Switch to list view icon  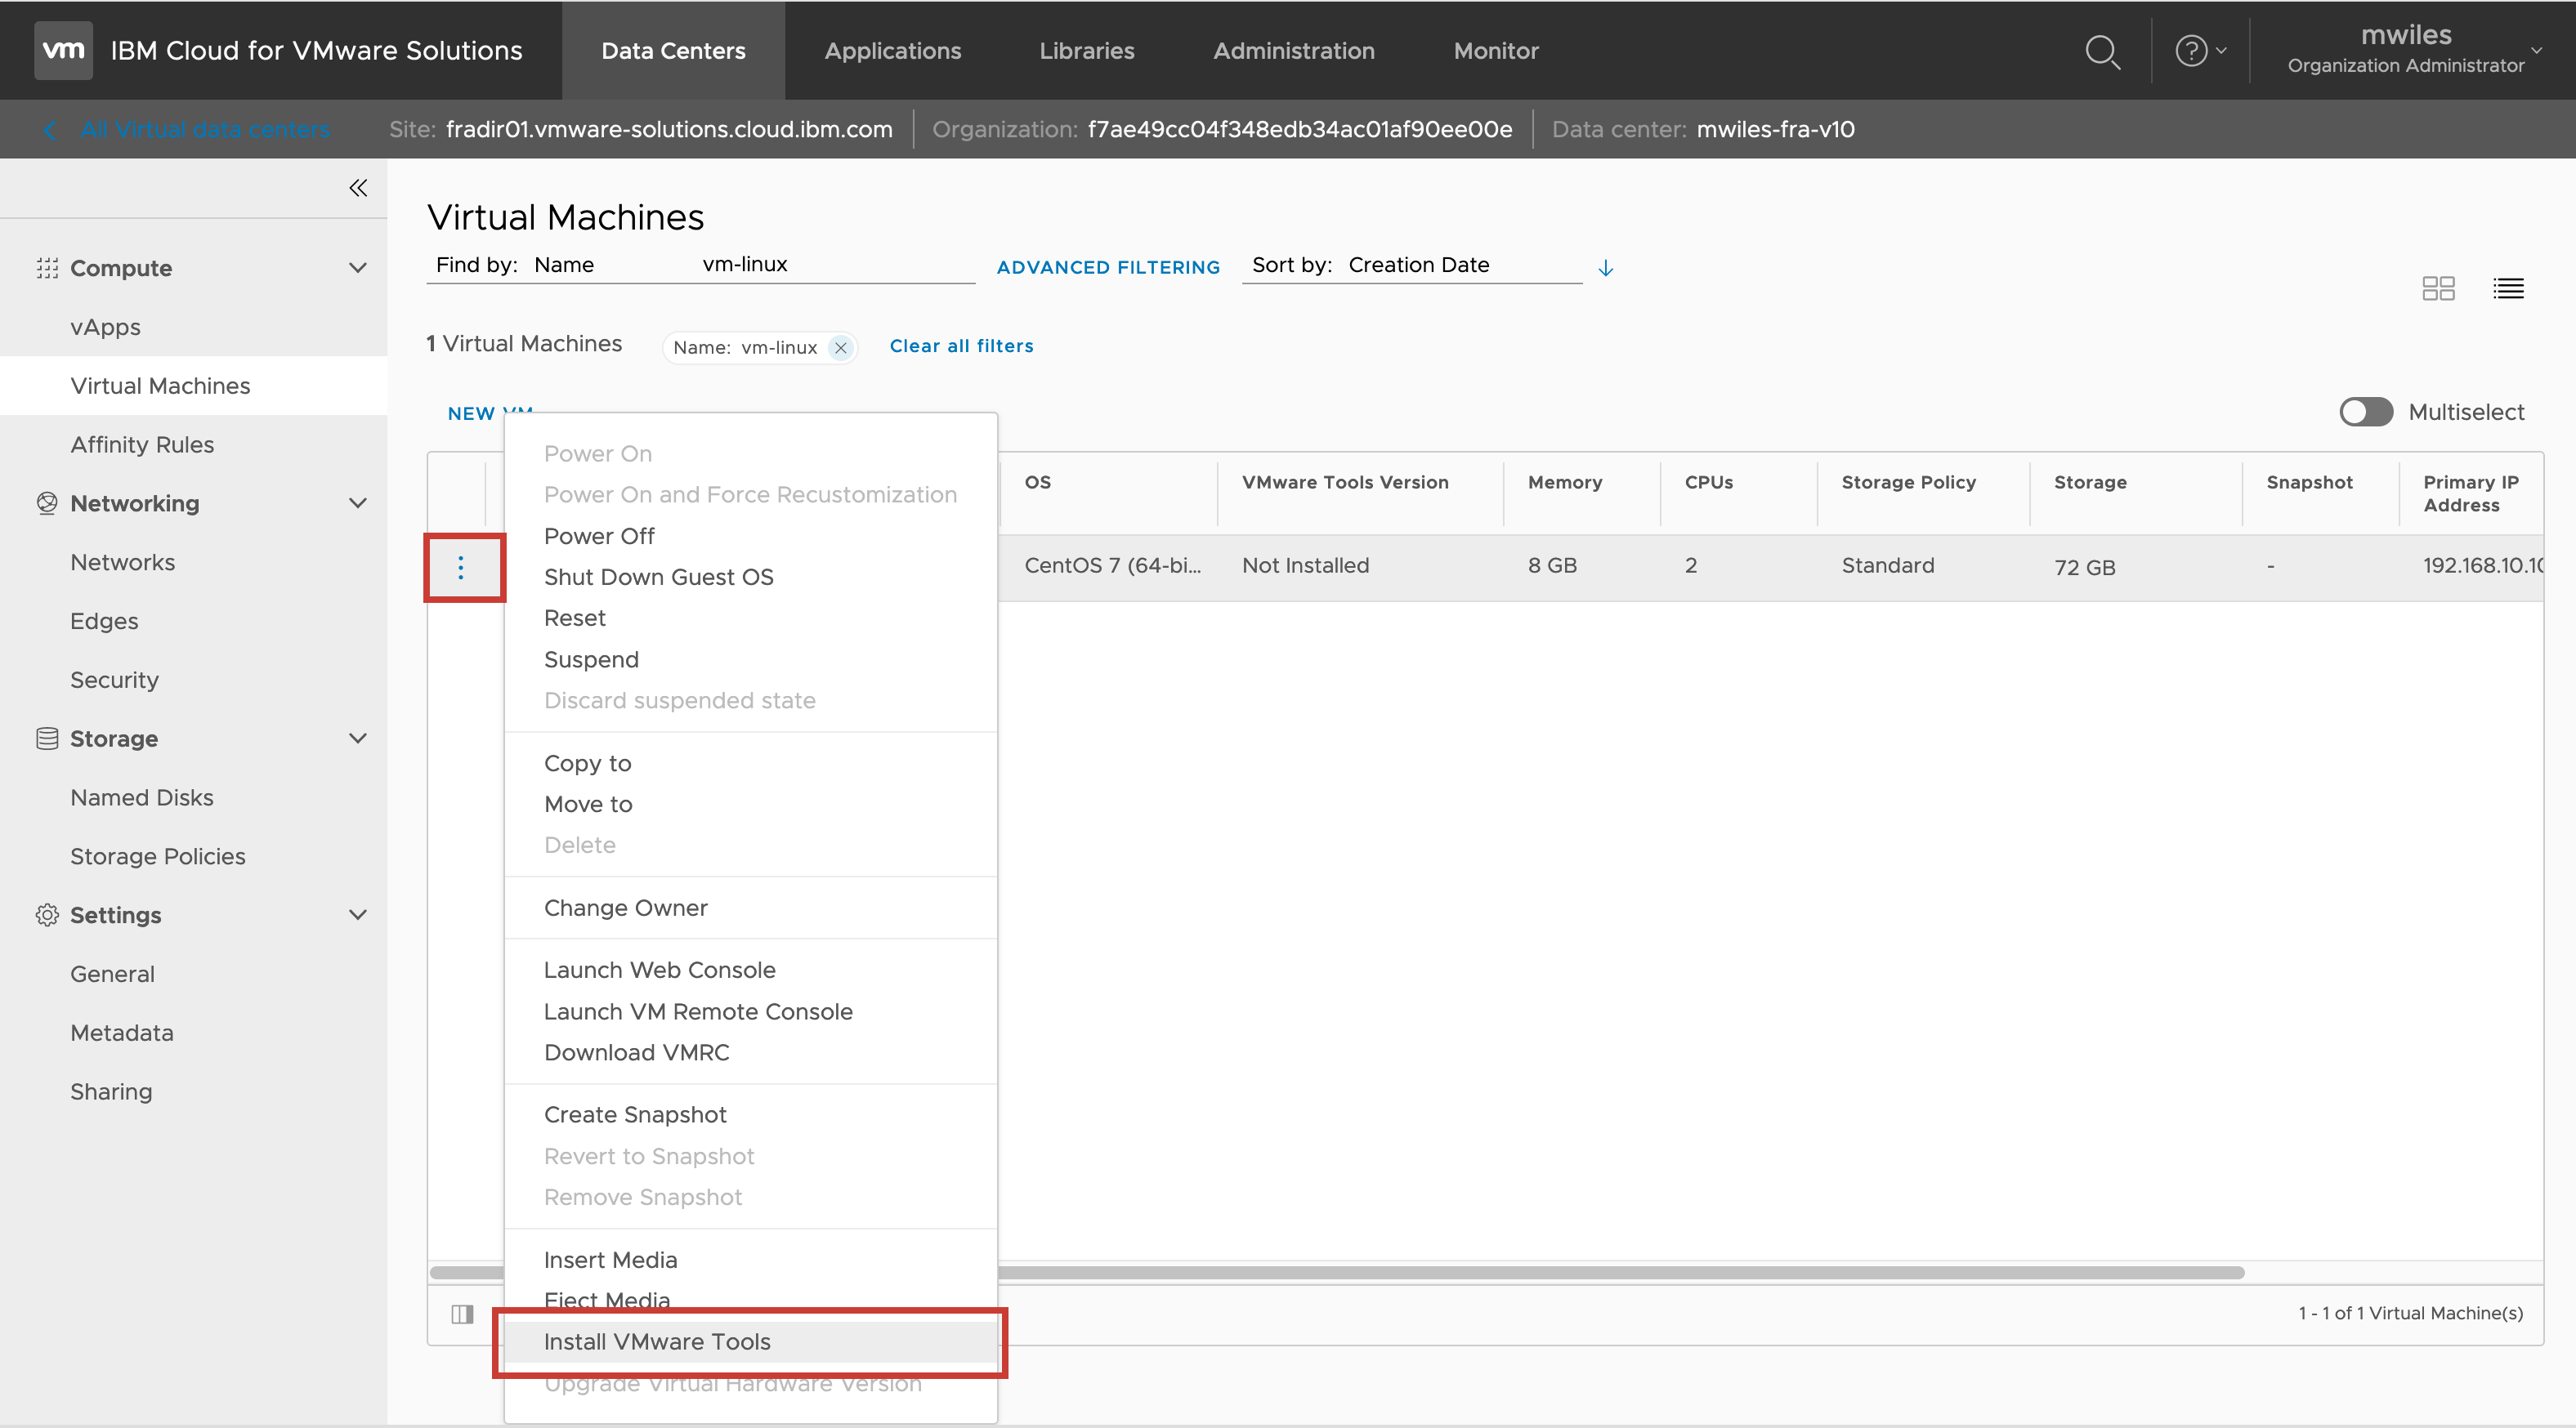2508,289
